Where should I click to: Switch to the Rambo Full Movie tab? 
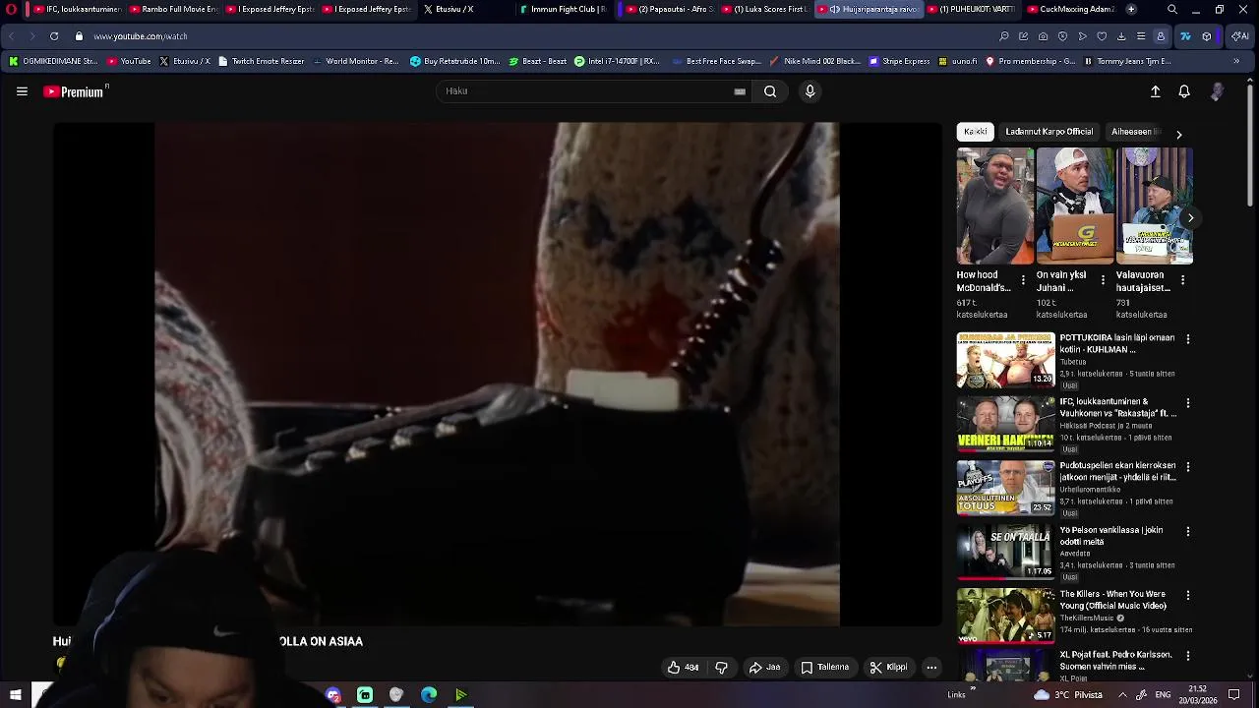pos(173,9)
